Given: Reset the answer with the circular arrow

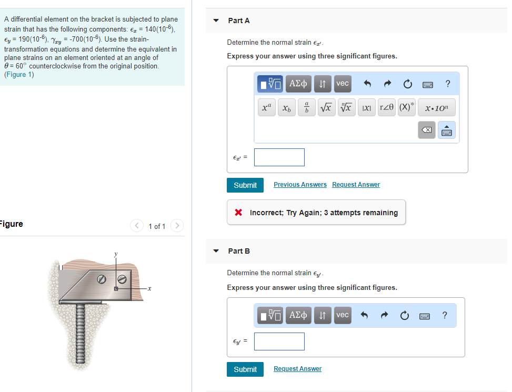Looking at the screenshot, I should [x=406, y=84].
